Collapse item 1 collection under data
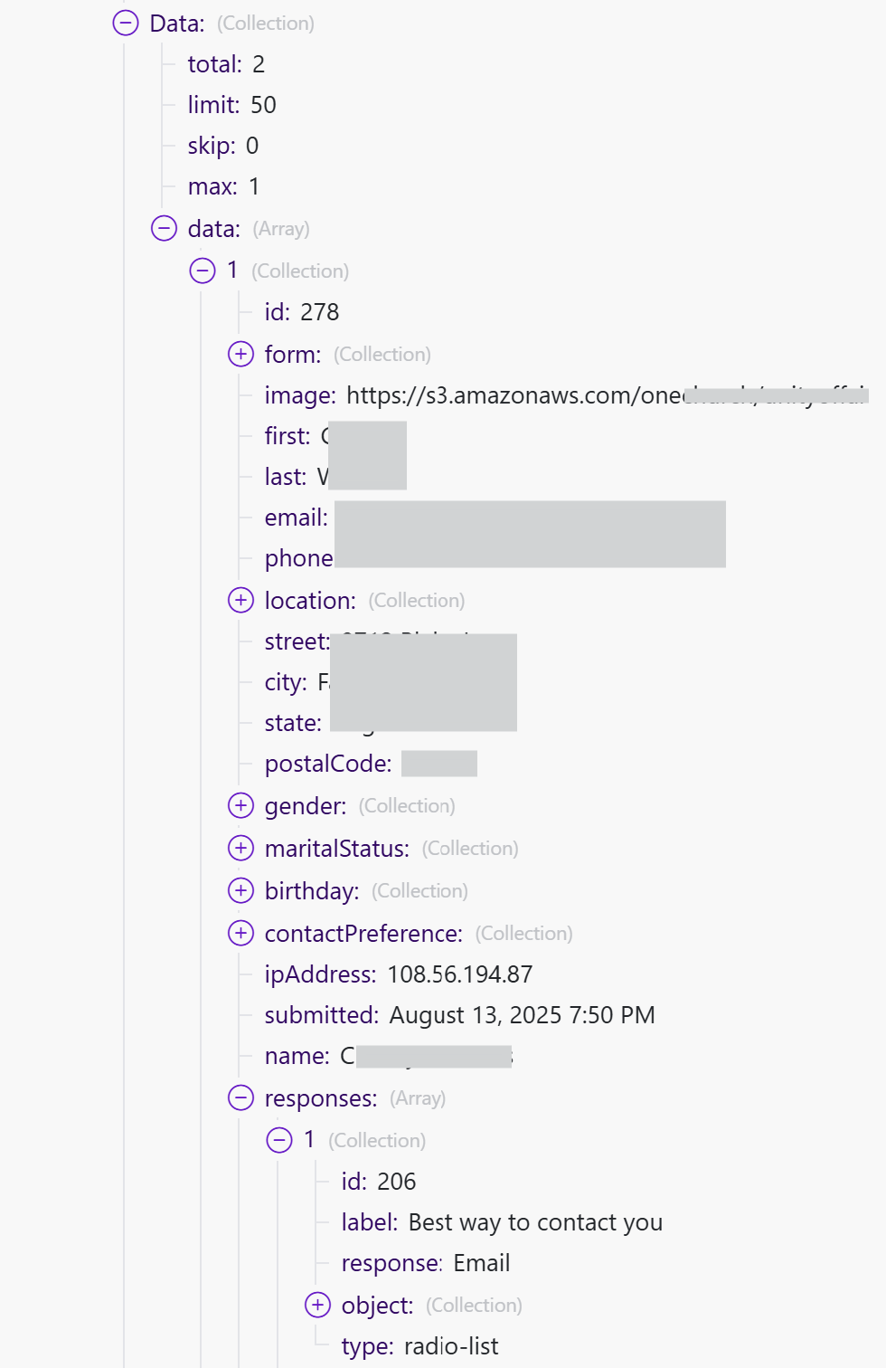This screenshot has height=1368, width=886. point(203,271)
